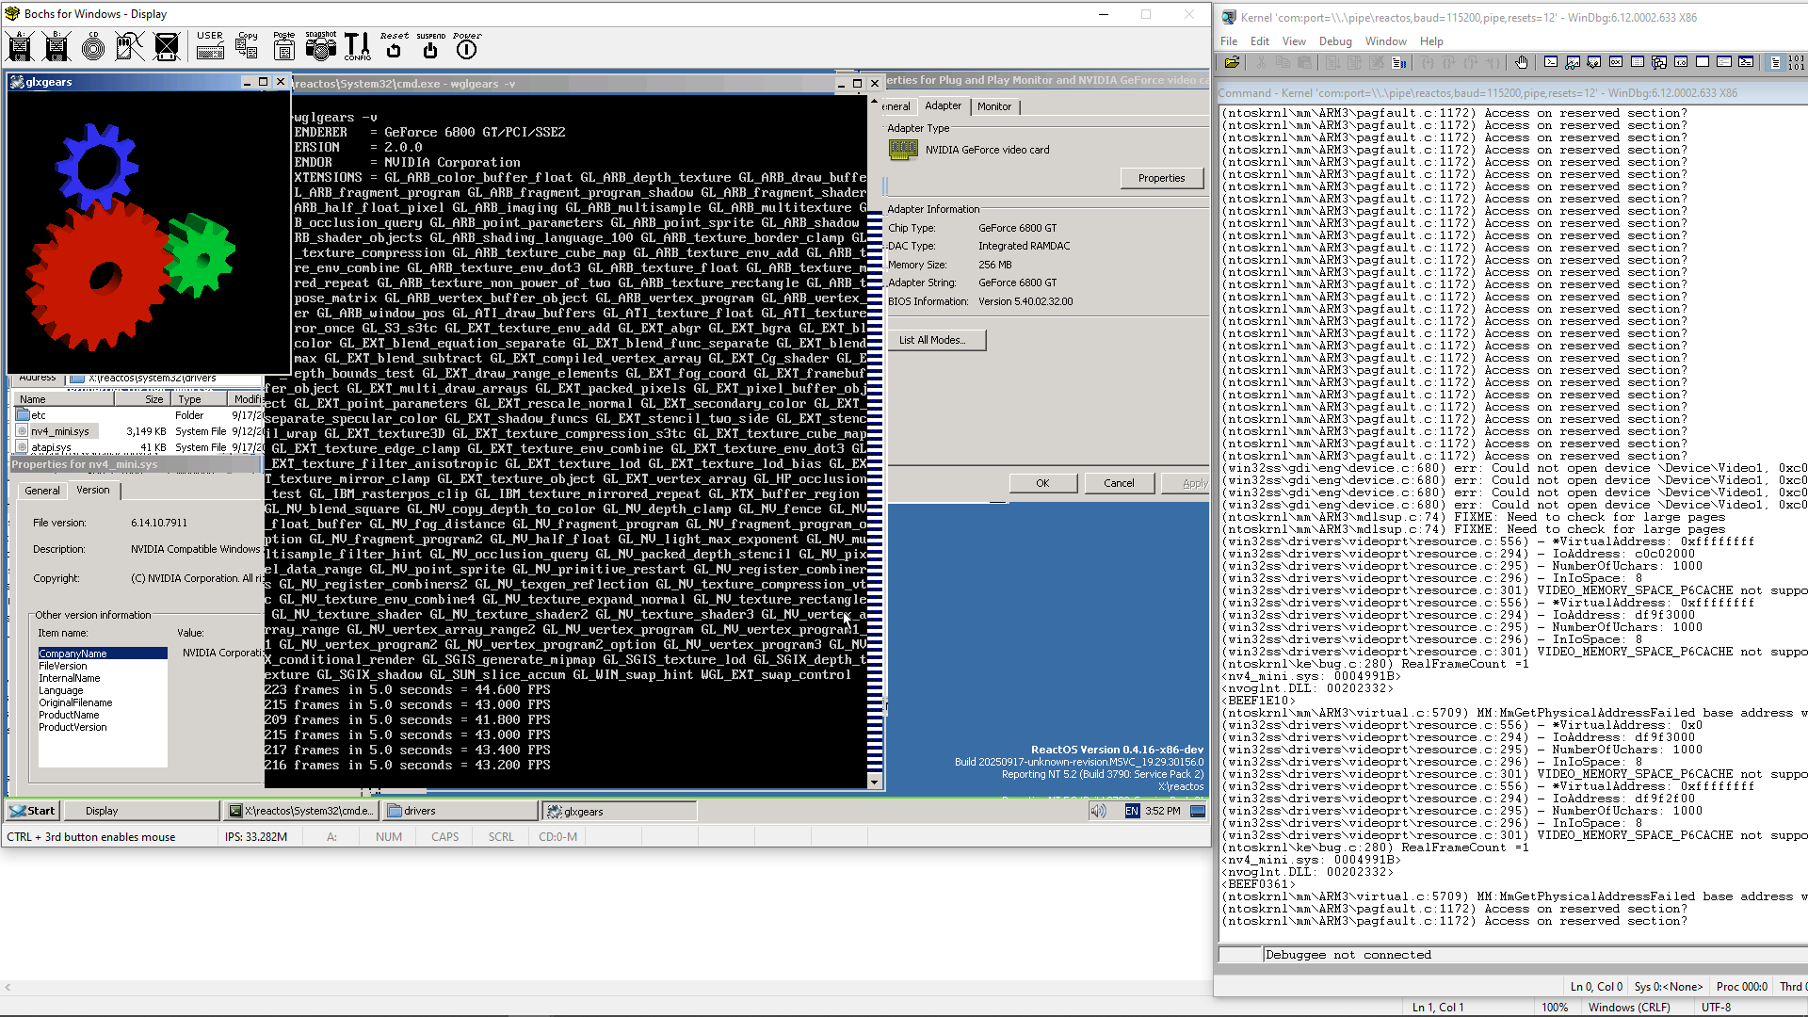This screenshot has width=1808, height=1017.
Task: Click the Bochs snapshot camera icon
Action: pyautogui.click(x=320, y=46)
